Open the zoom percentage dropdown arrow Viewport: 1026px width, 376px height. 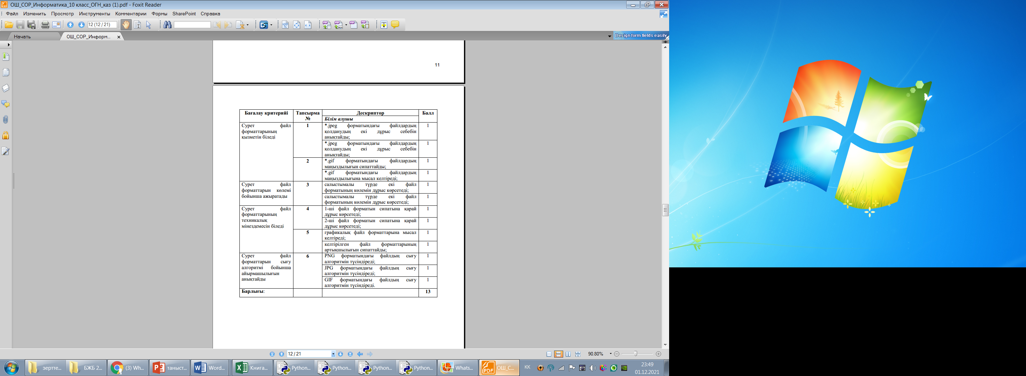(x=611, y=354)
